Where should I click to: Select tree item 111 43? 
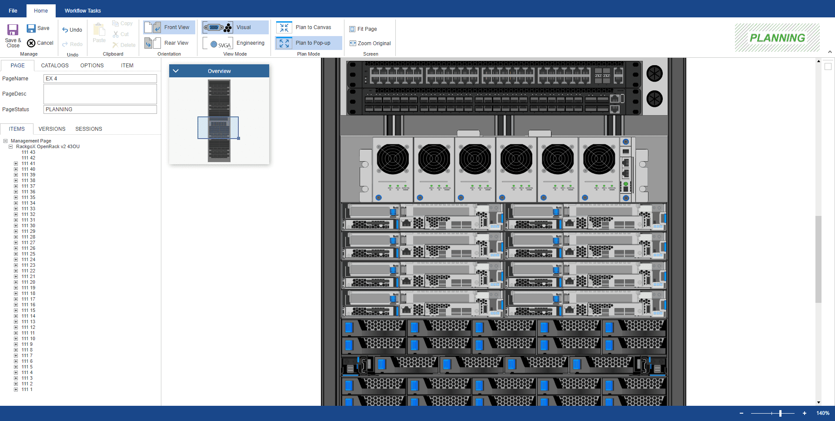tap(29, 152)
